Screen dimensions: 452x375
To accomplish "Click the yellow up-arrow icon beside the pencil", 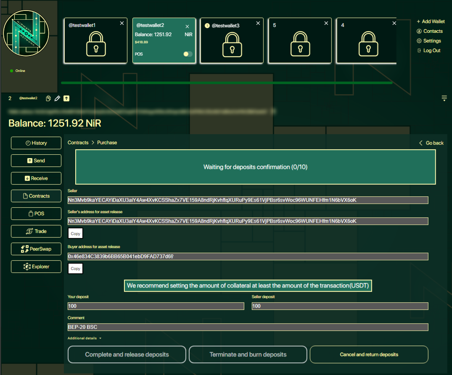I will [x=66, y=98].
